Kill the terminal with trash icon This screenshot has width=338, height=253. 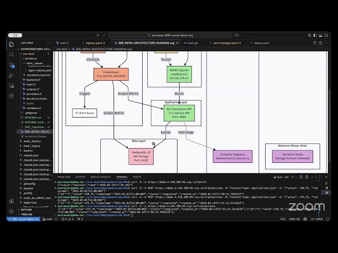(307, 177)
